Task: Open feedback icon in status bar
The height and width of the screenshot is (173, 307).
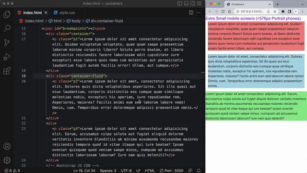Action: point(190,171)
